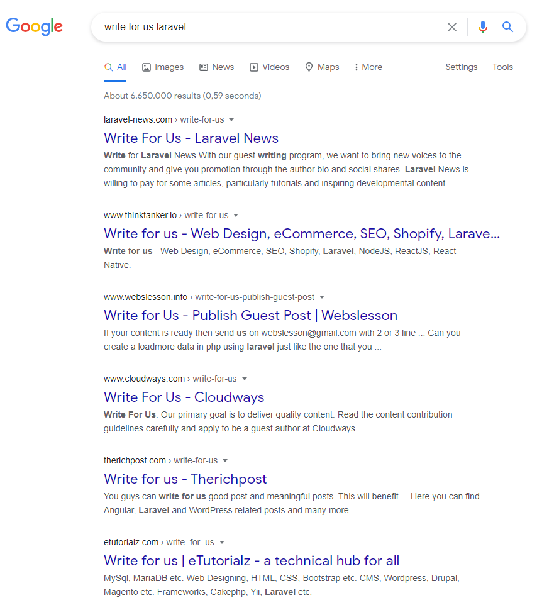This screenshot has height=605, width=537.
Task: Switch to the News tab
Action: [217, 67]
